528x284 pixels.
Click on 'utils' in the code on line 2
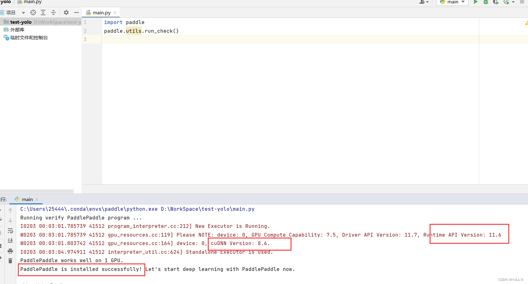click(134, 31)
